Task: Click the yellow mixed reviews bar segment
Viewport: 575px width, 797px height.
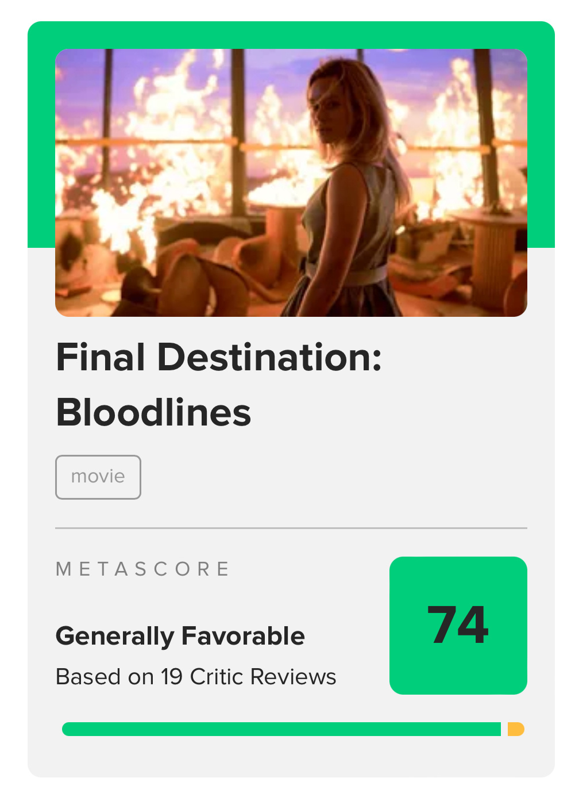Action: coord(516,729)
